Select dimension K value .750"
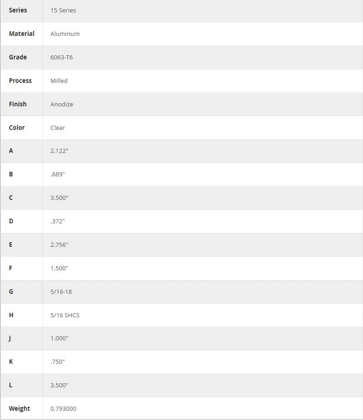363x420 pixels. pyautogui.click(x=58, y=362)
